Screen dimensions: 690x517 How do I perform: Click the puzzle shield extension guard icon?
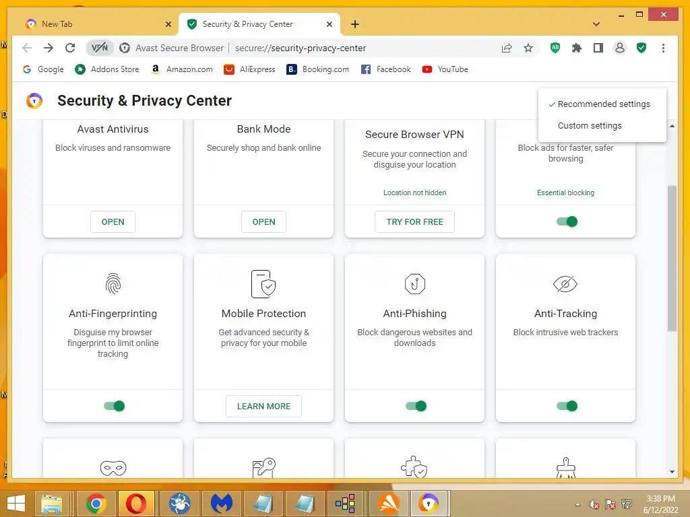(414, 467)
